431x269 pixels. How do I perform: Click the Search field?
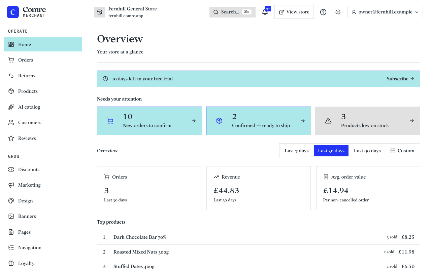tap(232, 12)
